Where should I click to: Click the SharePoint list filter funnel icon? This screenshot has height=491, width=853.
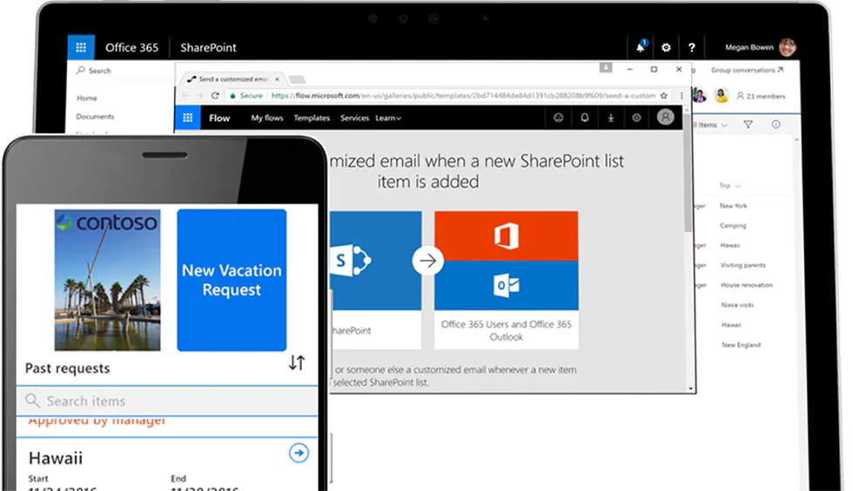(748, 124)
